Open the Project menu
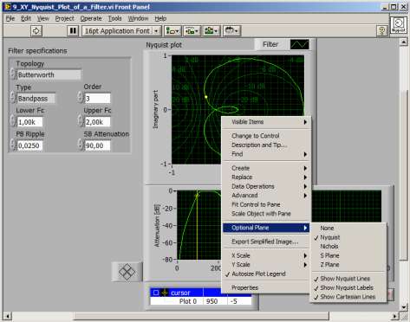410x322 pixels. (x=65, y=18)
